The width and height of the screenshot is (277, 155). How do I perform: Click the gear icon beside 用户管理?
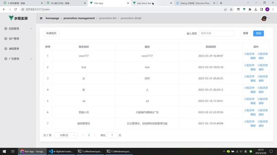click(x=6, y=38)
